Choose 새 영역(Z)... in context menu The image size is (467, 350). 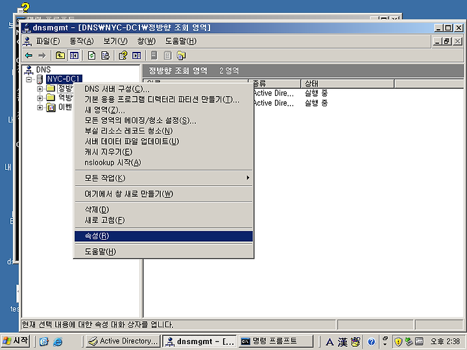pos(163,110)
